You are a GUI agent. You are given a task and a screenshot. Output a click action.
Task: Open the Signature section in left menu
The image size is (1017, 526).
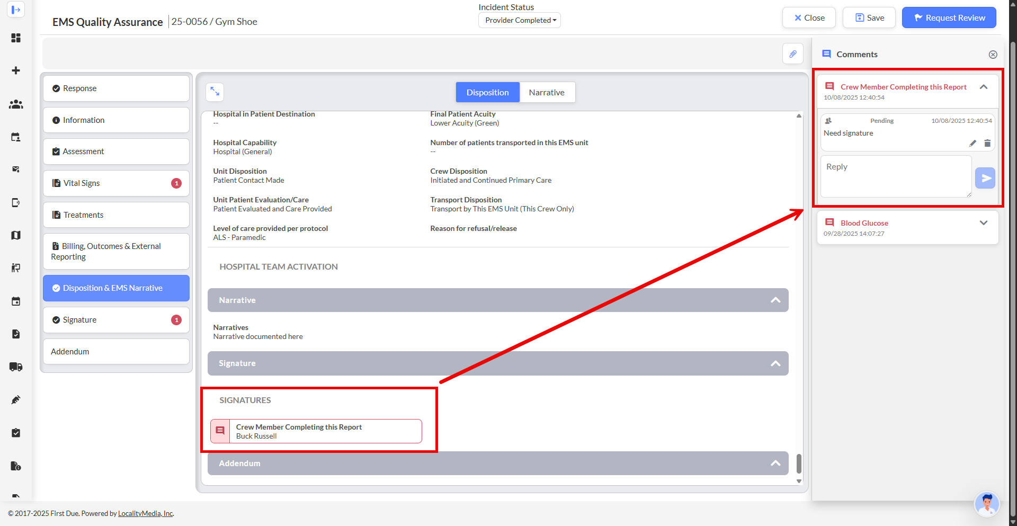[116, 320]
